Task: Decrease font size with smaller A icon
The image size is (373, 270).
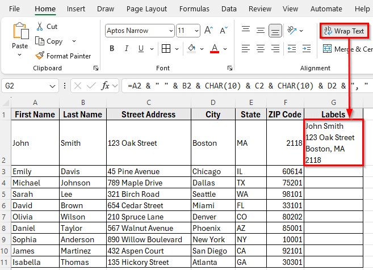Action: pyautogui.click(x=223, y=31)
